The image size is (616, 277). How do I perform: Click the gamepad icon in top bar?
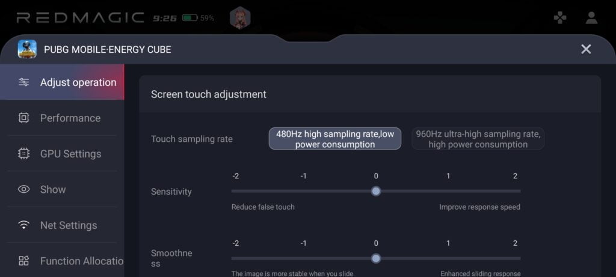tap(559, 18)
